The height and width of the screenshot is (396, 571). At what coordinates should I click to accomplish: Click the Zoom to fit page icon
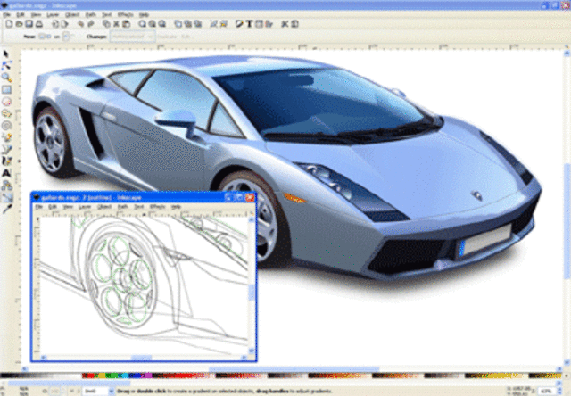(x=161, y=24)
